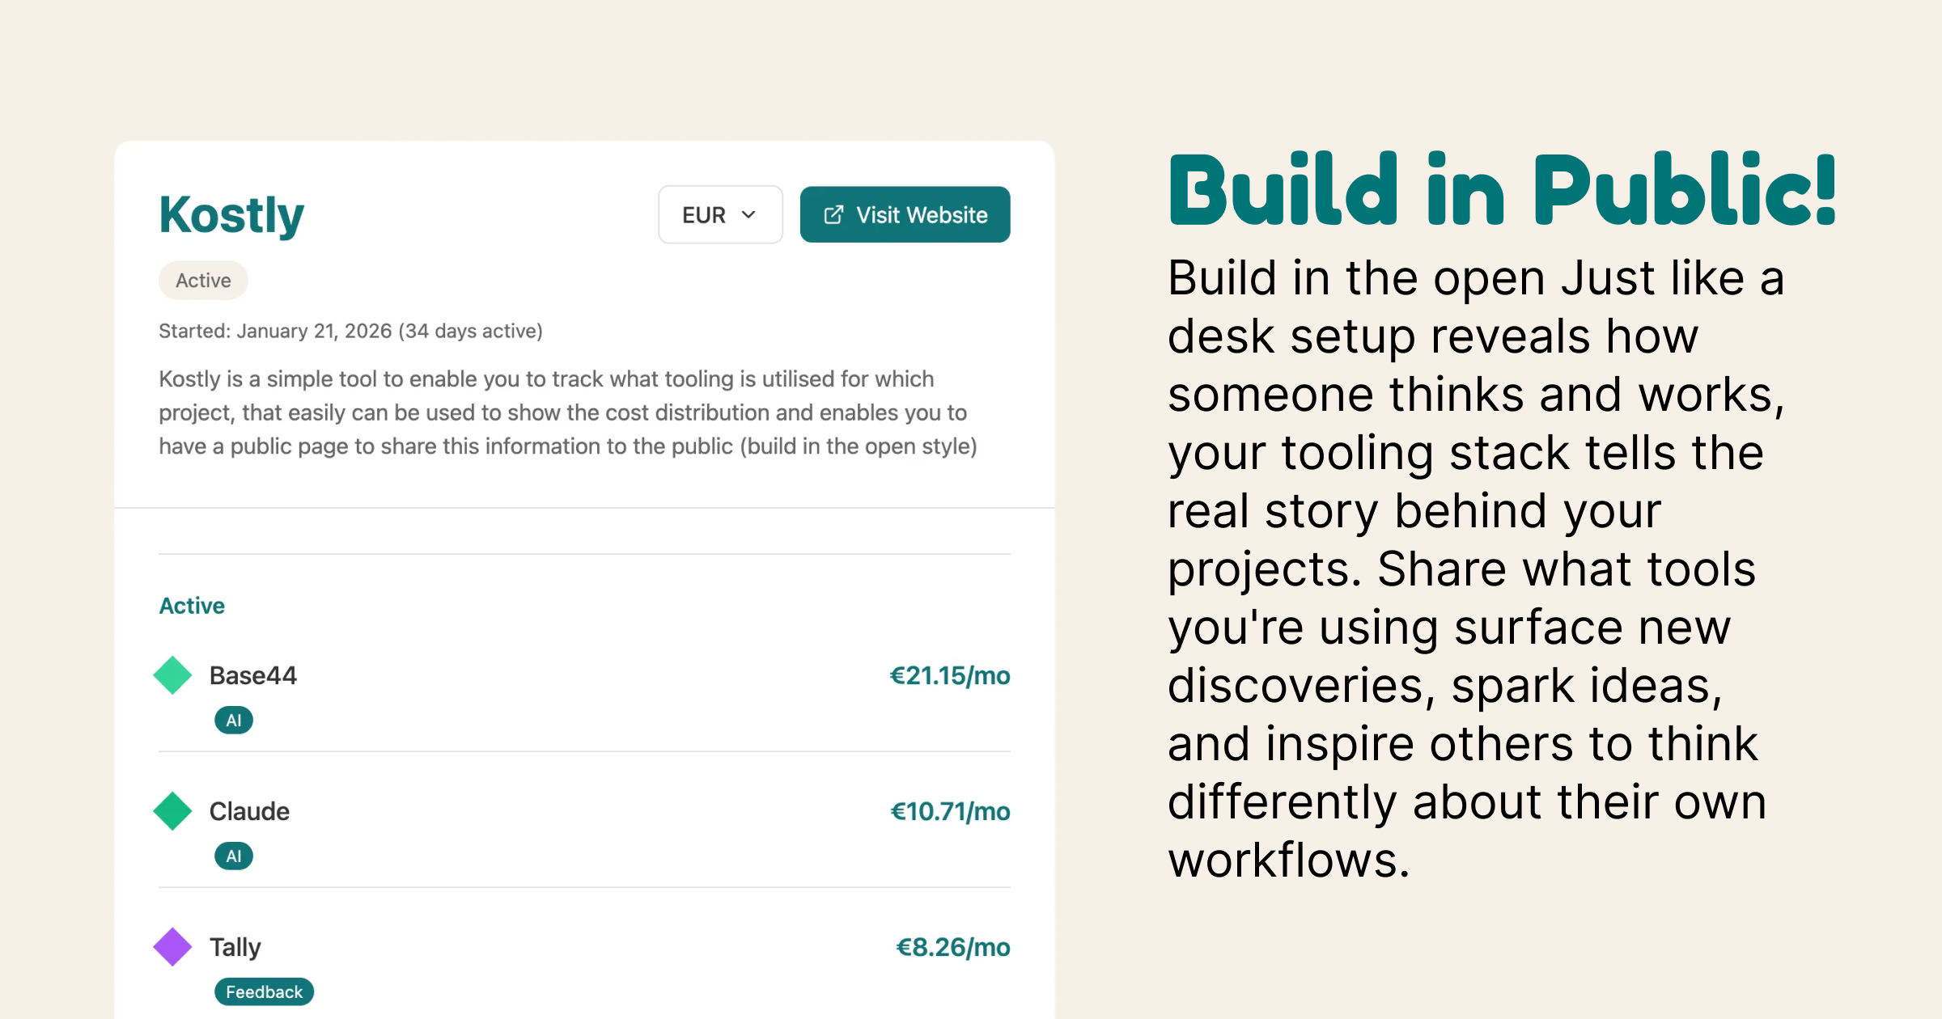1942x1019 pixels.
Task: Toggle the Feedback tag under Tally
Action: 264,992
